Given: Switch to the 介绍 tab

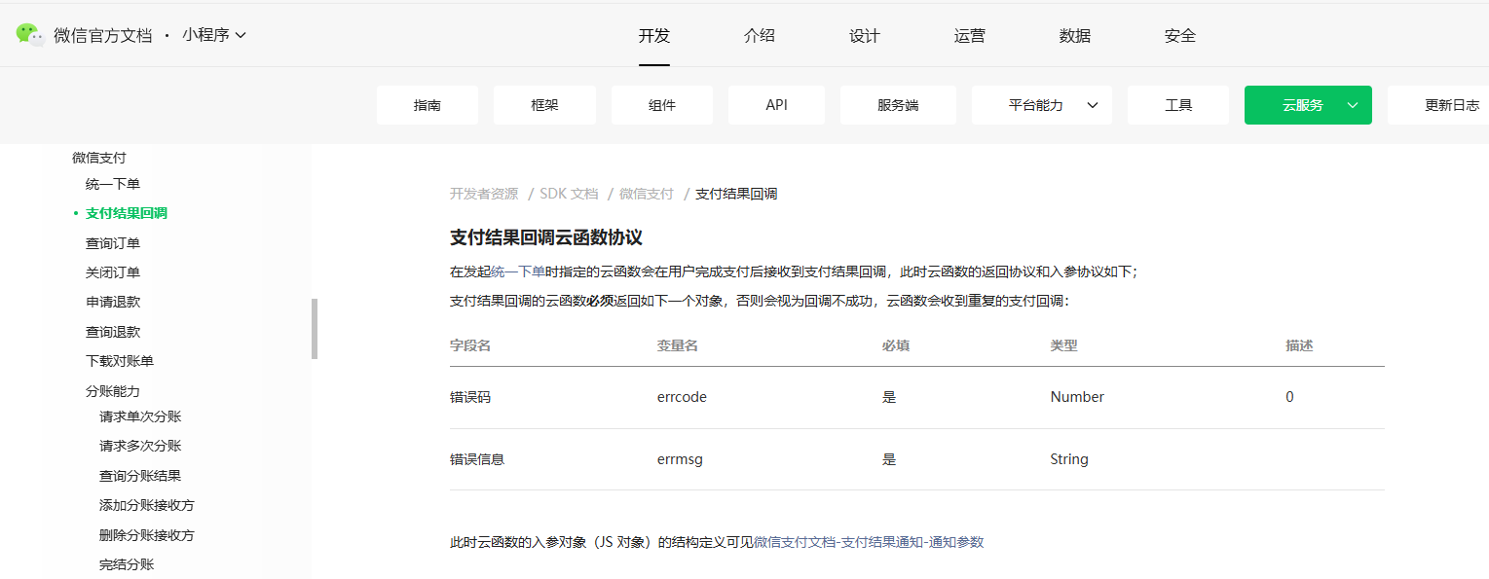Looking at the screenshot, I should point(760,36).
